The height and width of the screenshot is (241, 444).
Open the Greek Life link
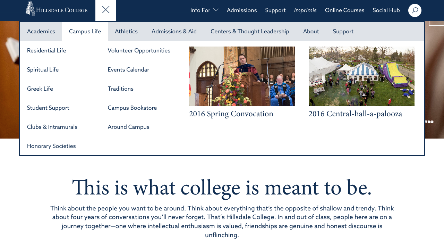(40, 89)
